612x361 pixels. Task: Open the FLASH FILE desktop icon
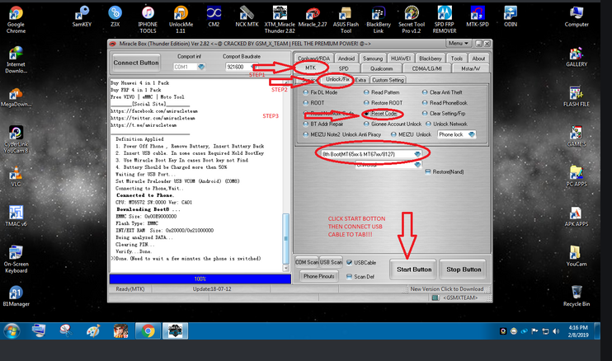pos(577,96)
